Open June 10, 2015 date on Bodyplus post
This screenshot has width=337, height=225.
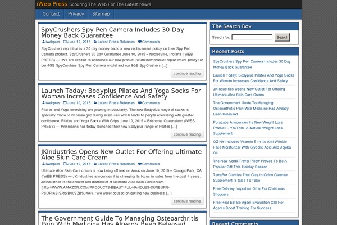79,103
